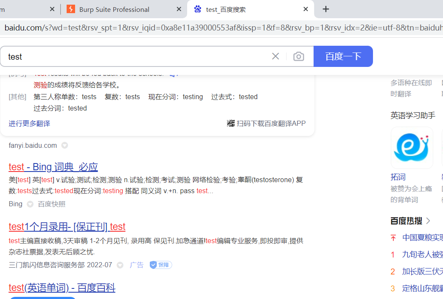Open the new tab plus button
The width and height of the screenshot is (443, 299).
326,9
